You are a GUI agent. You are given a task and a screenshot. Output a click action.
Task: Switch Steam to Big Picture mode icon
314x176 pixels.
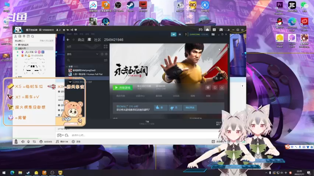(x=213, y=34)
